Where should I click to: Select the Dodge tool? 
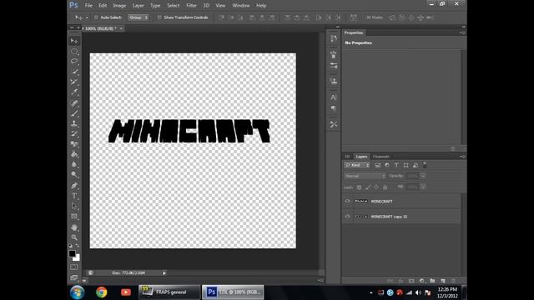(74, 174)
